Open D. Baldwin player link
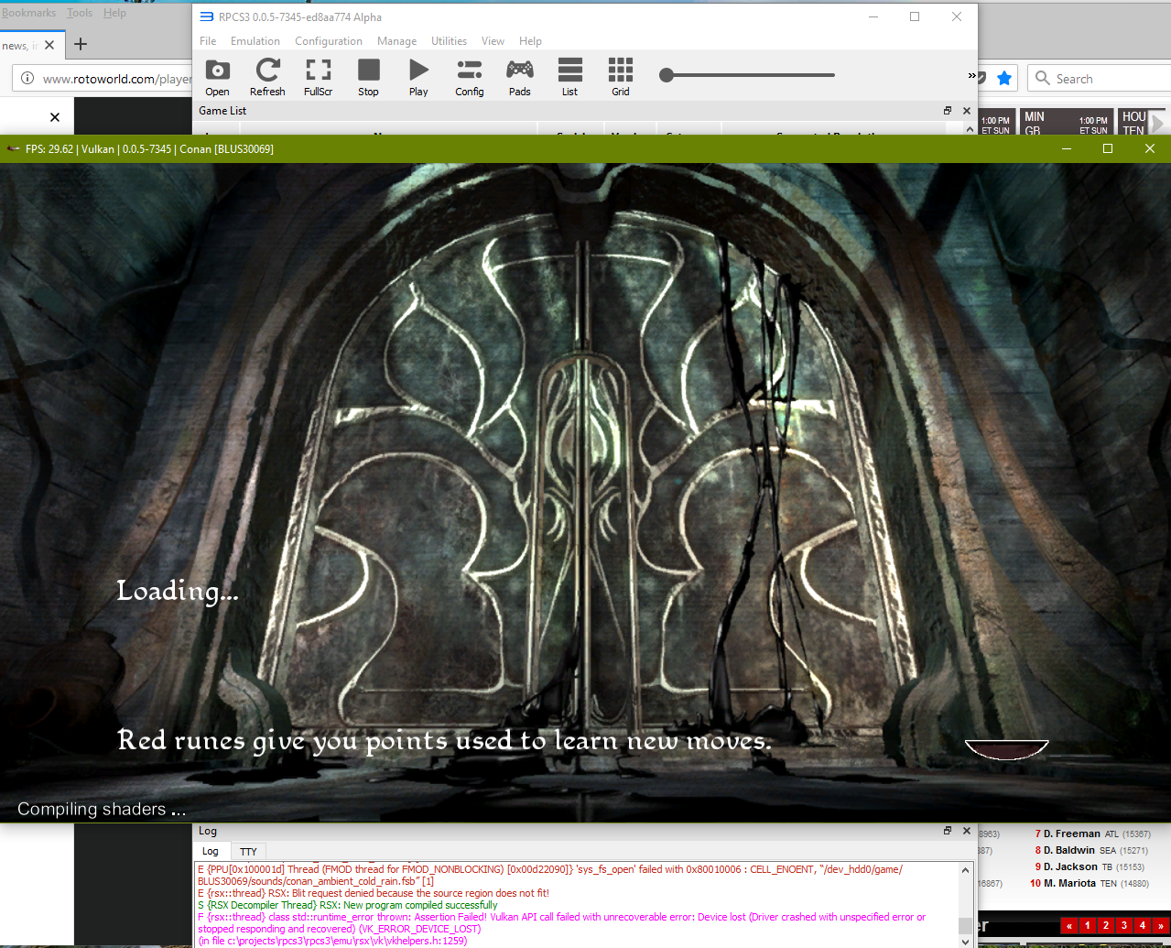 [1069, 850]
